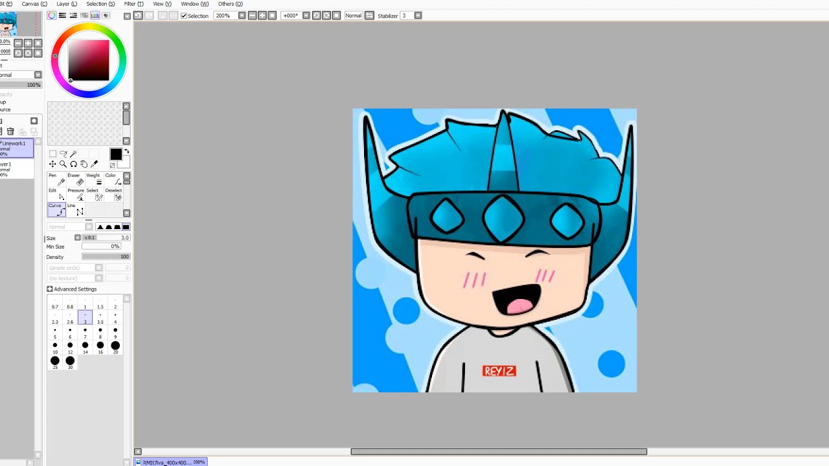Choose the Curve linework tool
The image size is (829, 466).
56,210
